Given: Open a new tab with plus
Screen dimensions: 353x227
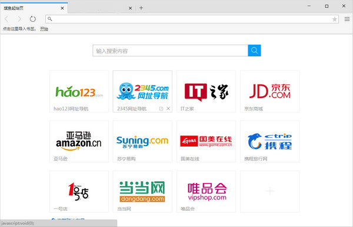Looking at the screenshot, I should point(141,8).
